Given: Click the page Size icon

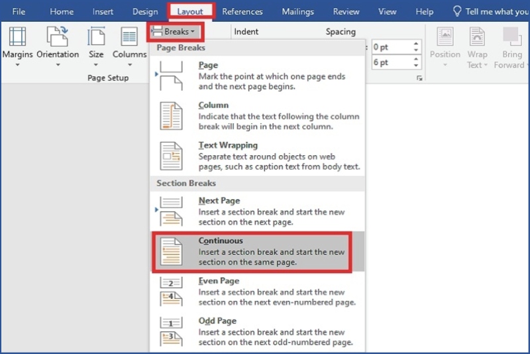Looking at the screenshot, I should pos(96,37).
